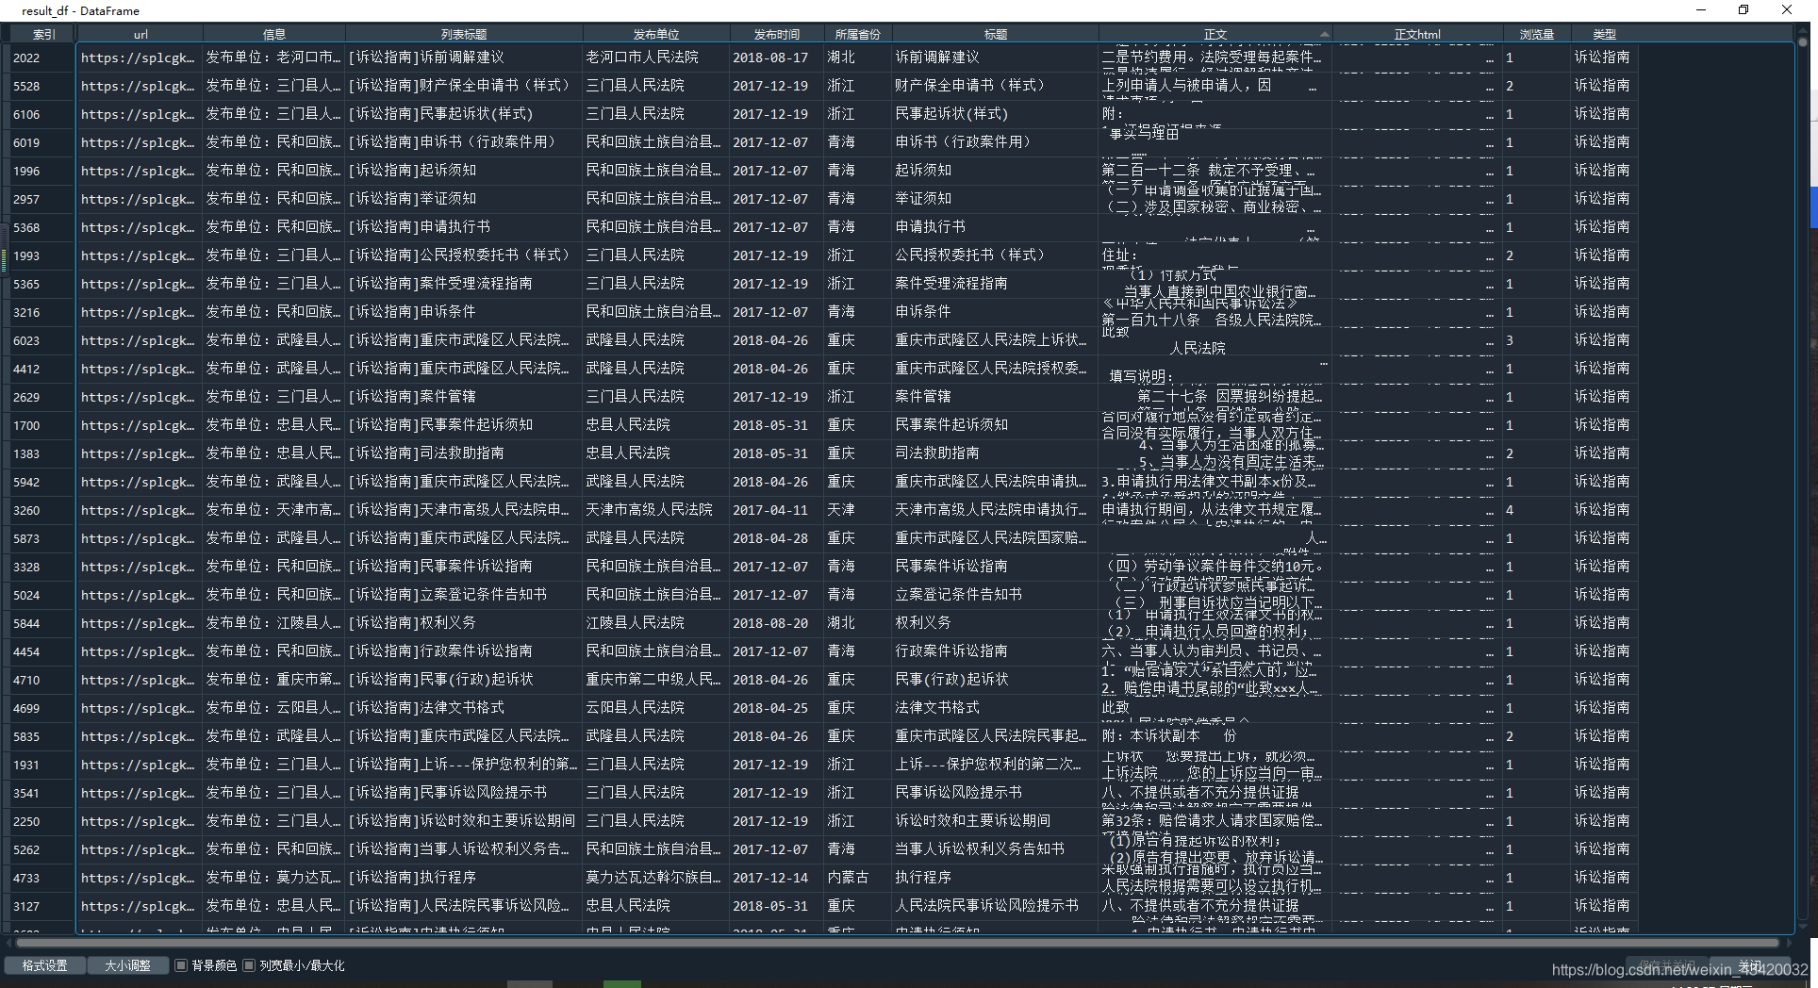
Task: Select the url column header
Action: coord(140,34)
